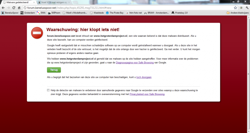This screenshot has height=133, width=250.
Task: Open Privacybeleid voor Safe Browsing link
Action: tap(147, 94)
